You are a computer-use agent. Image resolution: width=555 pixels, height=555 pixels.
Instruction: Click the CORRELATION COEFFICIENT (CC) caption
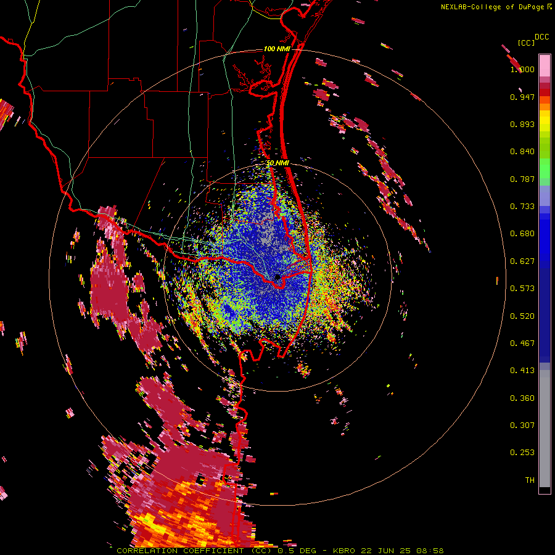click(194, 551)
